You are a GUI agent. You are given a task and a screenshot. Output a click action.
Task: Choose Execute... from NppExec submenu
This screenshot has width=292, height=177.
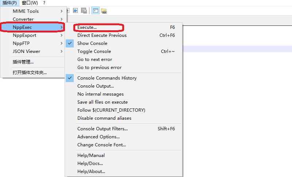click(124, 27)
